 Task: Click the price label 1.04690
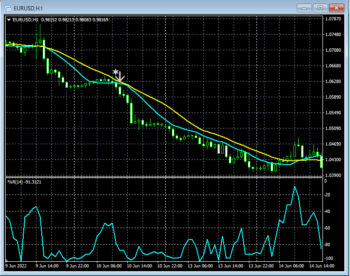[333, 144]
